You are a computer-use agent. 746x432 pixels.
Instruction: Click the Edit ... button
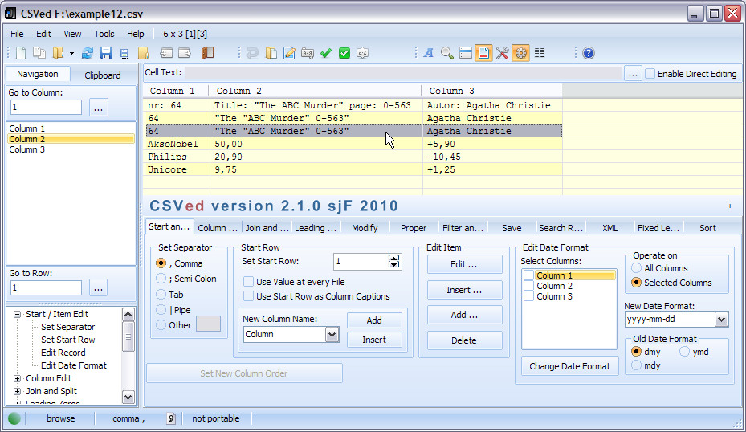click(x=464, y=264)
